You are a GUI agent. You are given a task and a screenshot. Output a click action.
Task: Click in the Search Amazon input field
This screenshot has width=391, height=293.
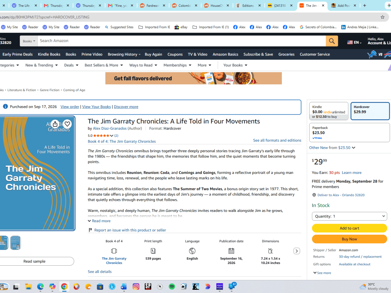[181, 41]
